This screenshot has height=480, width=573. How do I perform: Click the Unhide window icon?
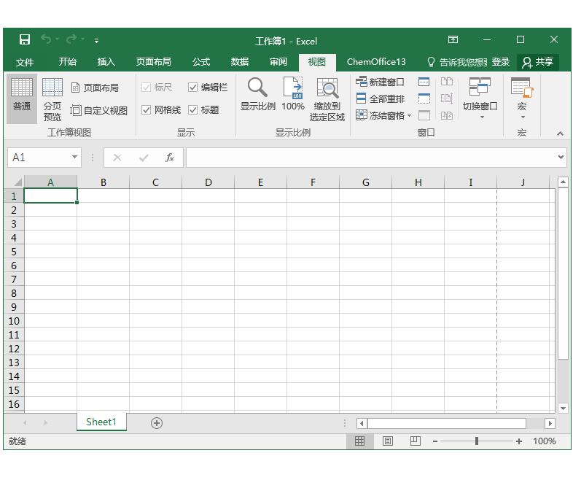(424, 115)
